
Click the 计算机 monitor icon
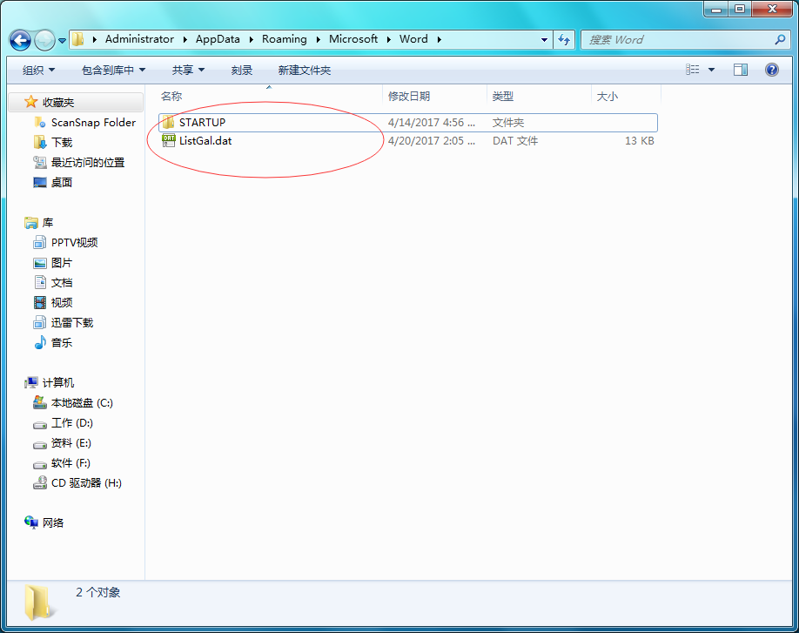point(31,382)
